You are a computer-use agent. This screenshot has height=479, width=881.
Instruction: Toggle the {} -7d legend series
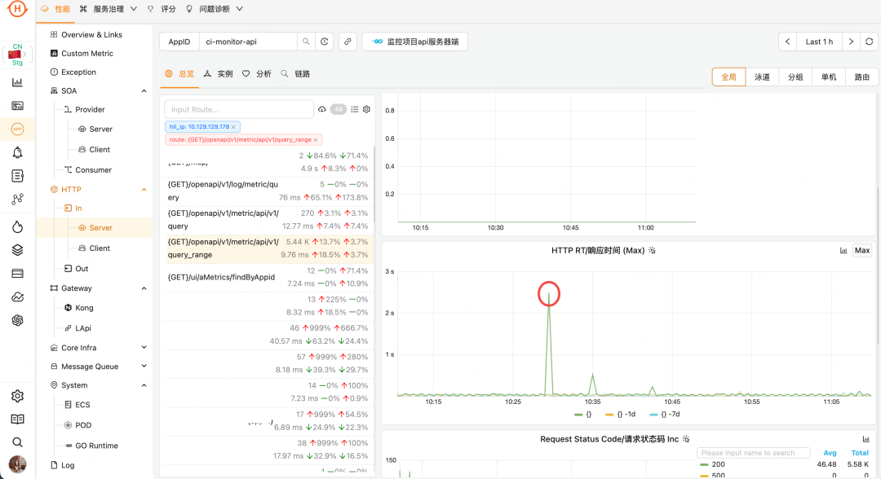665,415
